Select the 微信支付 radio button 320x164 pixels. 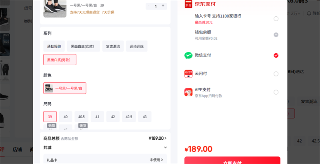coord(276,55)
